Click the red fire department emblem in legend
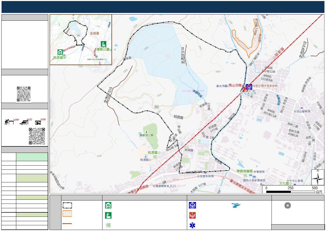326x231 pixels. click(x=193, y=215)
